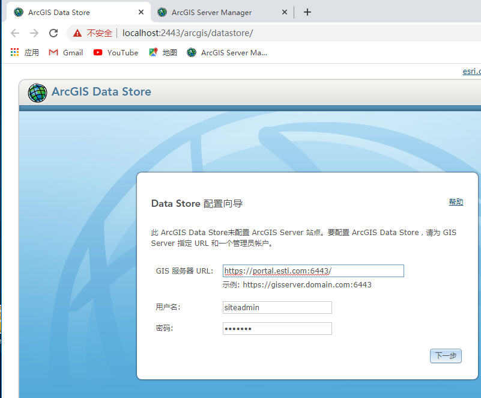
Task: Click the YouTube bookmark icon
Action: [x=98, y=52]
